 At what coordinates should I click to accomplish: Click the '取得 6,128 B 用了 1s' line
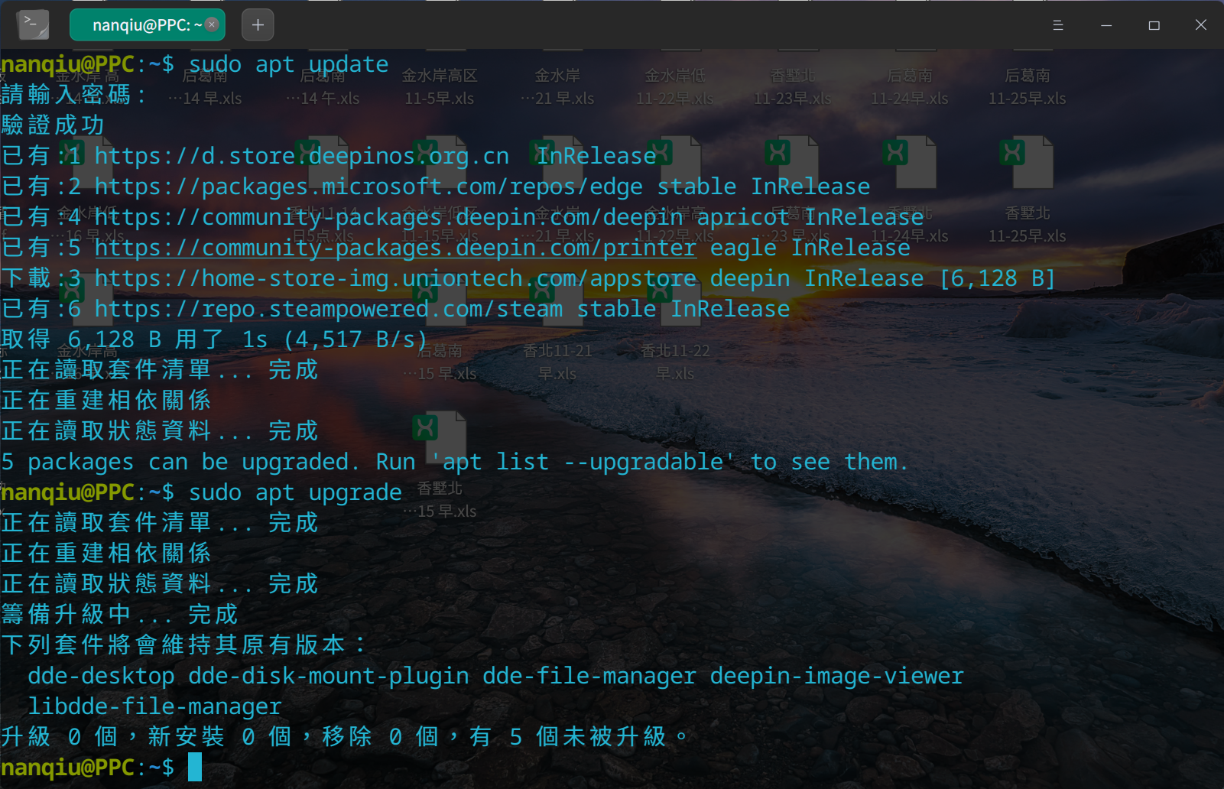tap(215, 339)
